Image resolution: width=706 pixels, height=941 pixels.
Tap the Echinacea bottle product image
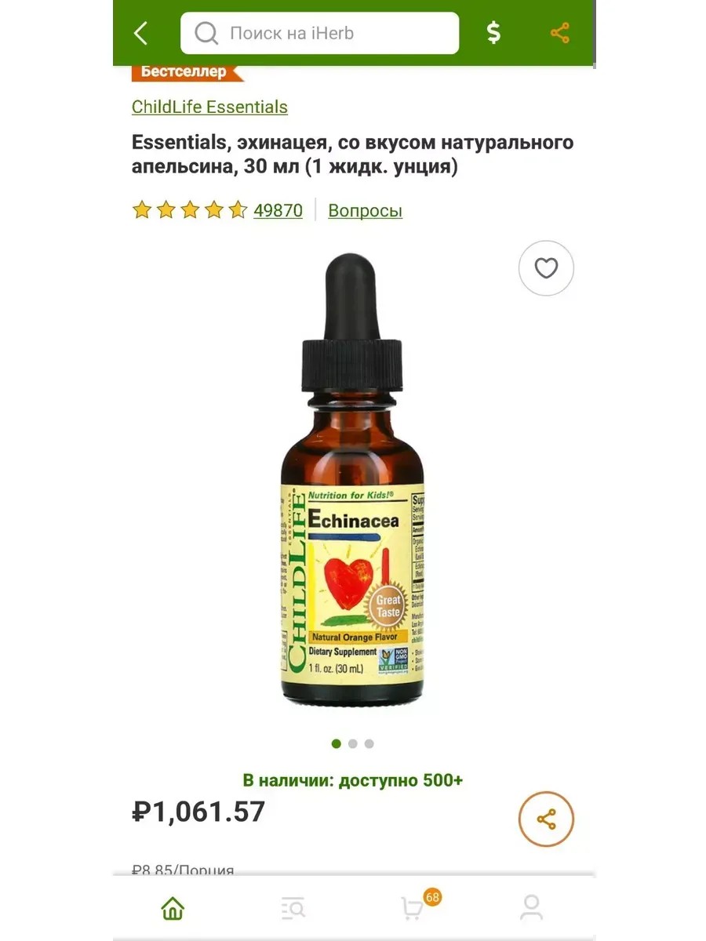click(353, 478)
